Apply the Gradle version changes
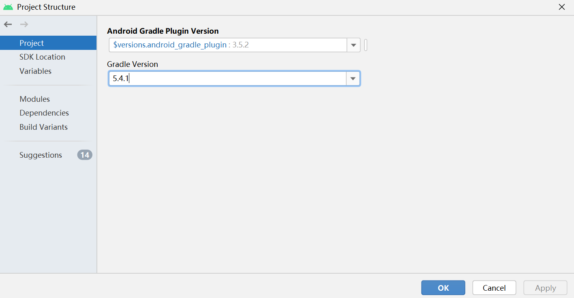 click(545, 287)
